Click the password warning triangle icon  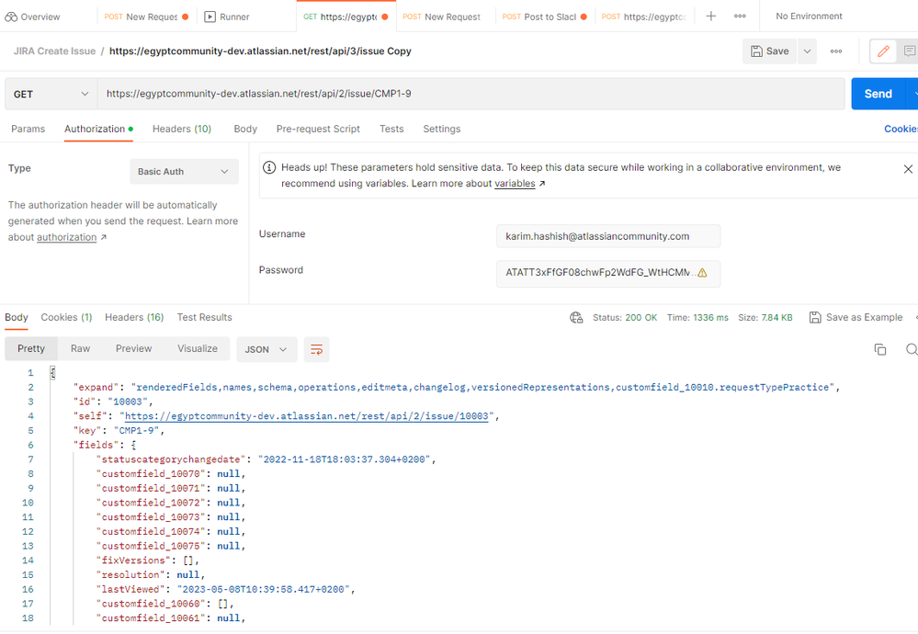[703, 273]
